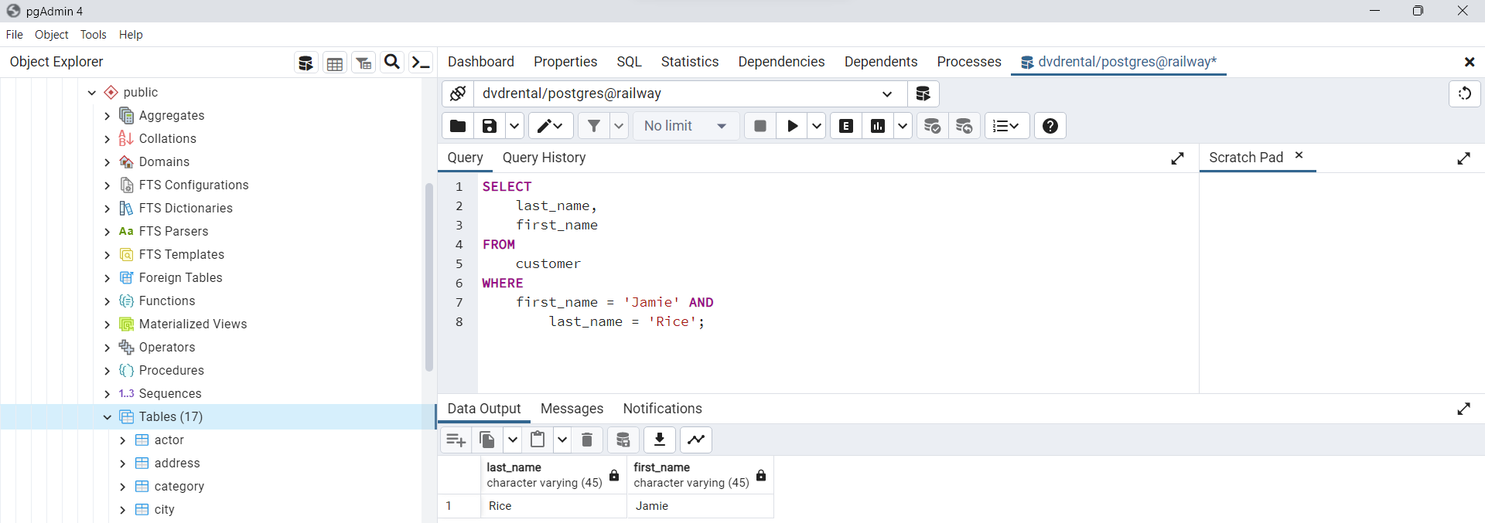Switch to the Query History tab
The height and width of the screenshot is (523, 1485).
coord(544,158)
